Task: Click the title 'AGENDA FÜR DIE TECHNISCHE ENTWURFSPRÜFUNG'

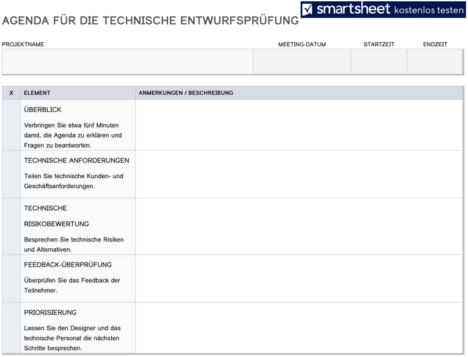Action: point(151,21)
